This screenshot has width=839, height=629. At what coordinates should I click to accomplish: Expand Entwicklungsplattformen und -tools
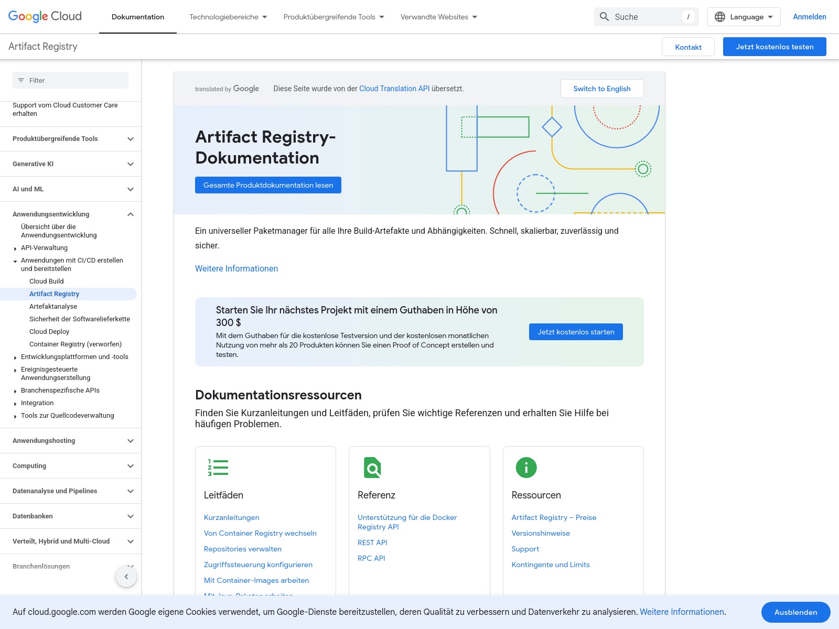tap(15, 357)
